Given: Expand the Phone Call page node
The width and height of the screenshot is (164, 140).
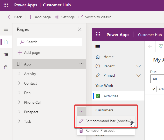Looking at the screenshot, I should tap(19, 102).
